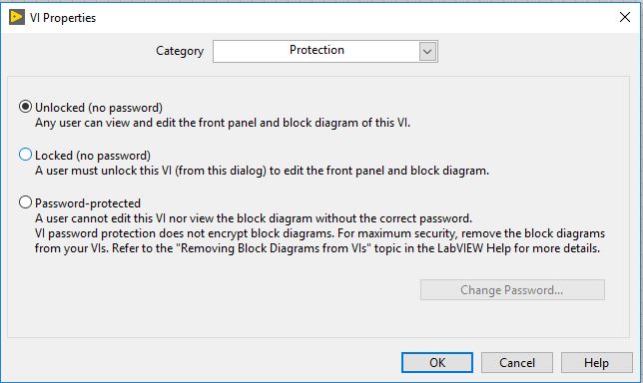The height and width of the screenshot is (383, 643).
Task: Cancel the VI Properties dialog
Action: click(x=517, y=362)
